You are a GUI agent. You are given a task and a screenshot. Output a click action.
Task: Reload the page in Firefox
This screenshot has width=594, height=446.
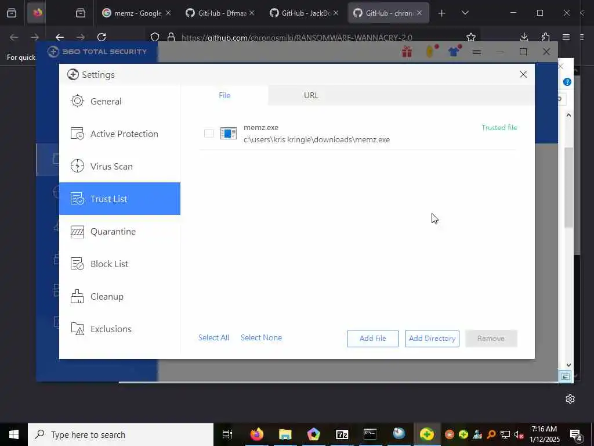click(102, 37)
